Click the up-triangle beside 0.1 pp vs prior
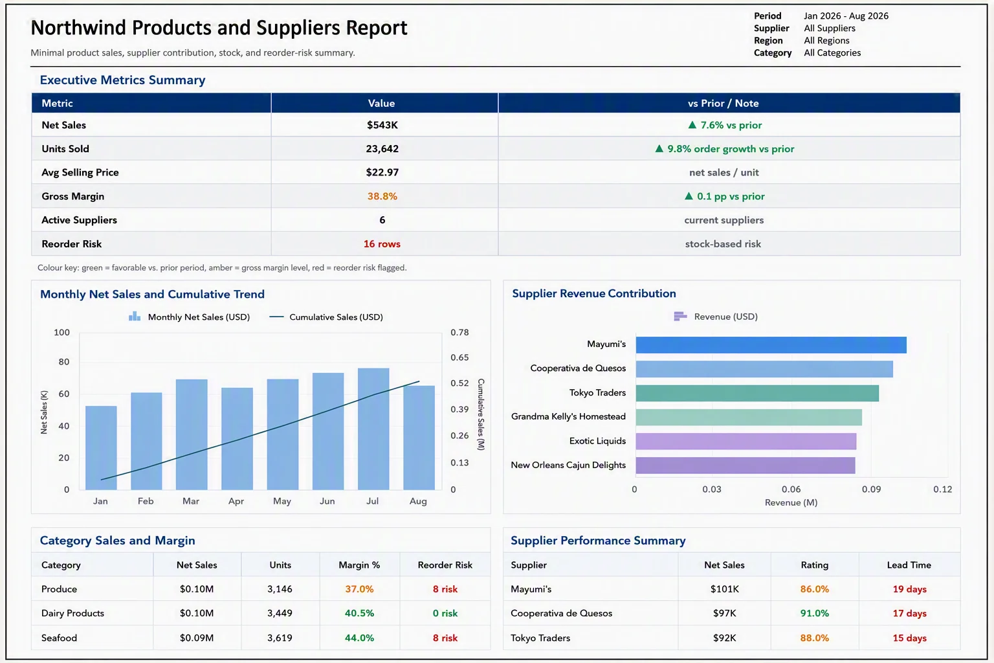994x663 pixels. coord(689,196)
